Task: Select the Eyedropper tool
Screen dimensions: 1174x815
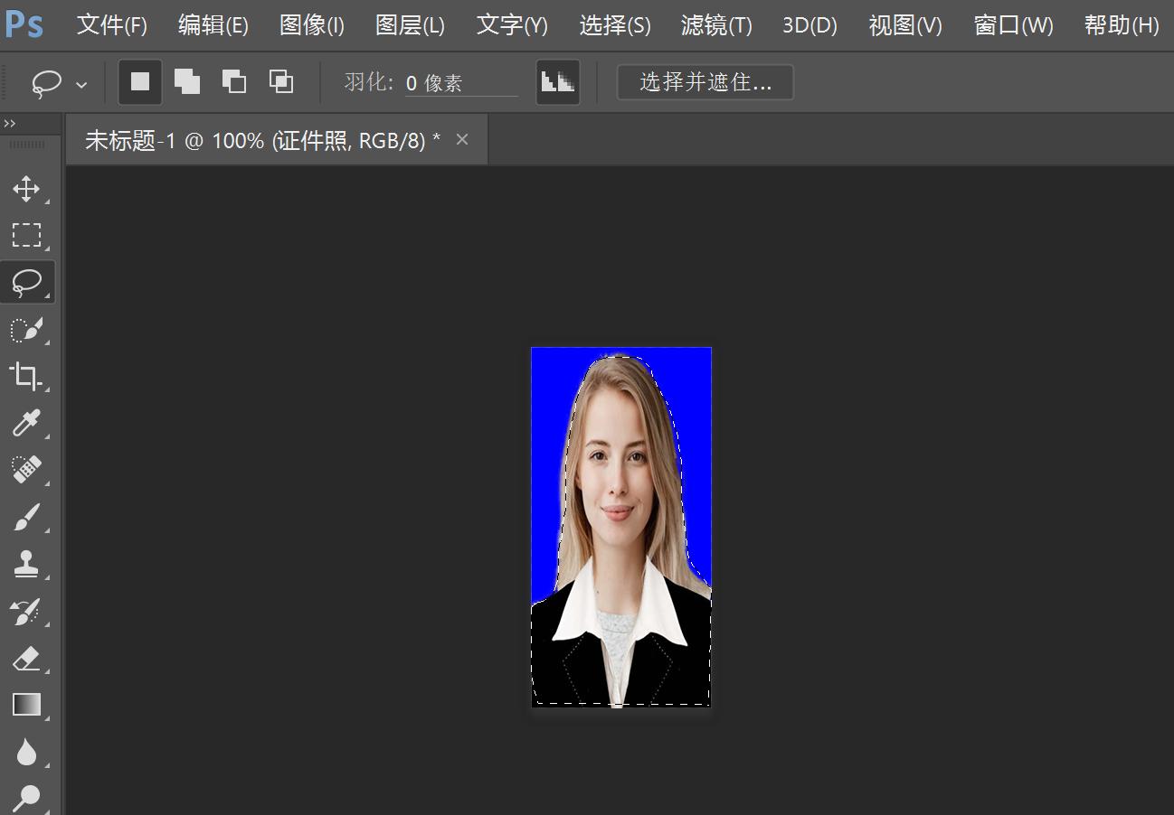Action: 27,424
